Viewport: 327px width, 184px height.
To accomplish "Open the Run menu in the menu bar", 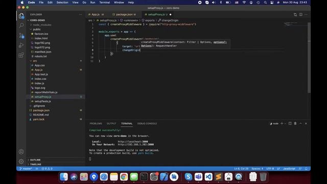I will [x=92, y=3].
